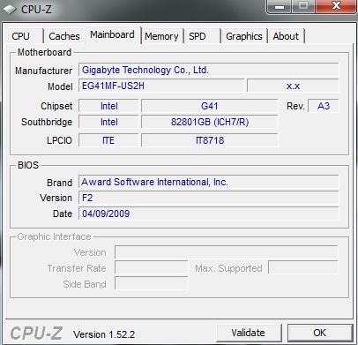Click the model revision field x.x

pos(293,86)
